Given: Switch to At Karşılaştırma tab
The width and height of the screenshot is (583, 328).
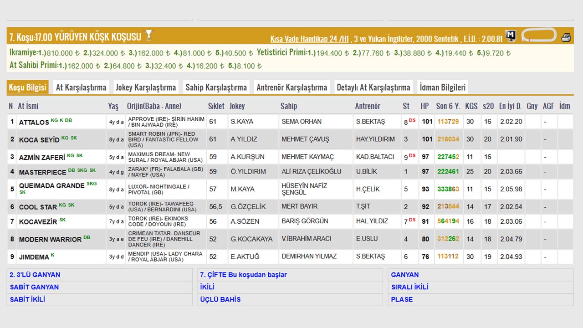Looking at the screenshot, I should point(81,87).
